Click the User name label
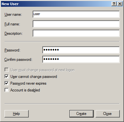The width and height of the screenshot is (124, 122). click(x=13, y=14)
